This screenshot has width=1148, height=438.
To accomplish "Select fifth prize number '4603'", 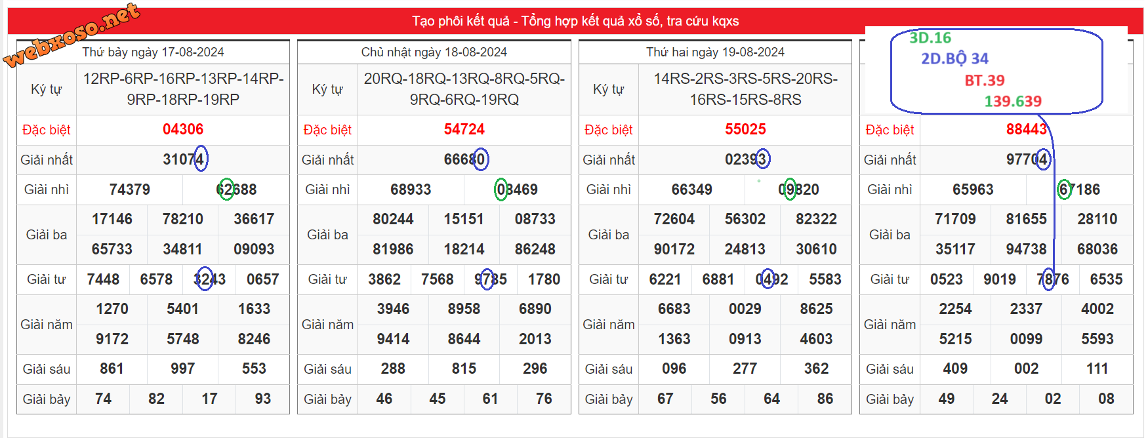I will 816,339.
